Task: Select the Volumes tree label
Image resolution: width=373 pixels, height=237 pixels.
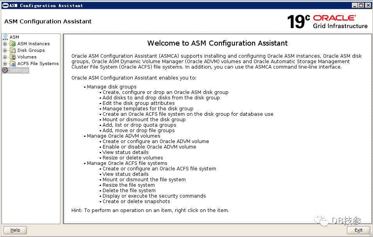Action: click(x=27, y=57)
